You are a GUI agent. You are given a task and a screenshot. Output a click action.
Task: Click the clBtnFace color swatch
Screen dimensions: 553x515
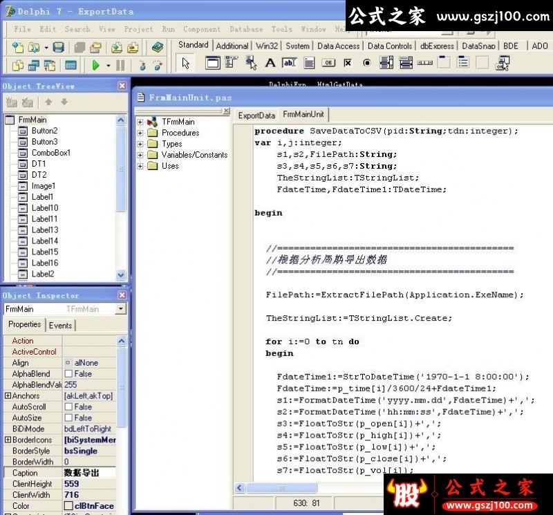68,506
